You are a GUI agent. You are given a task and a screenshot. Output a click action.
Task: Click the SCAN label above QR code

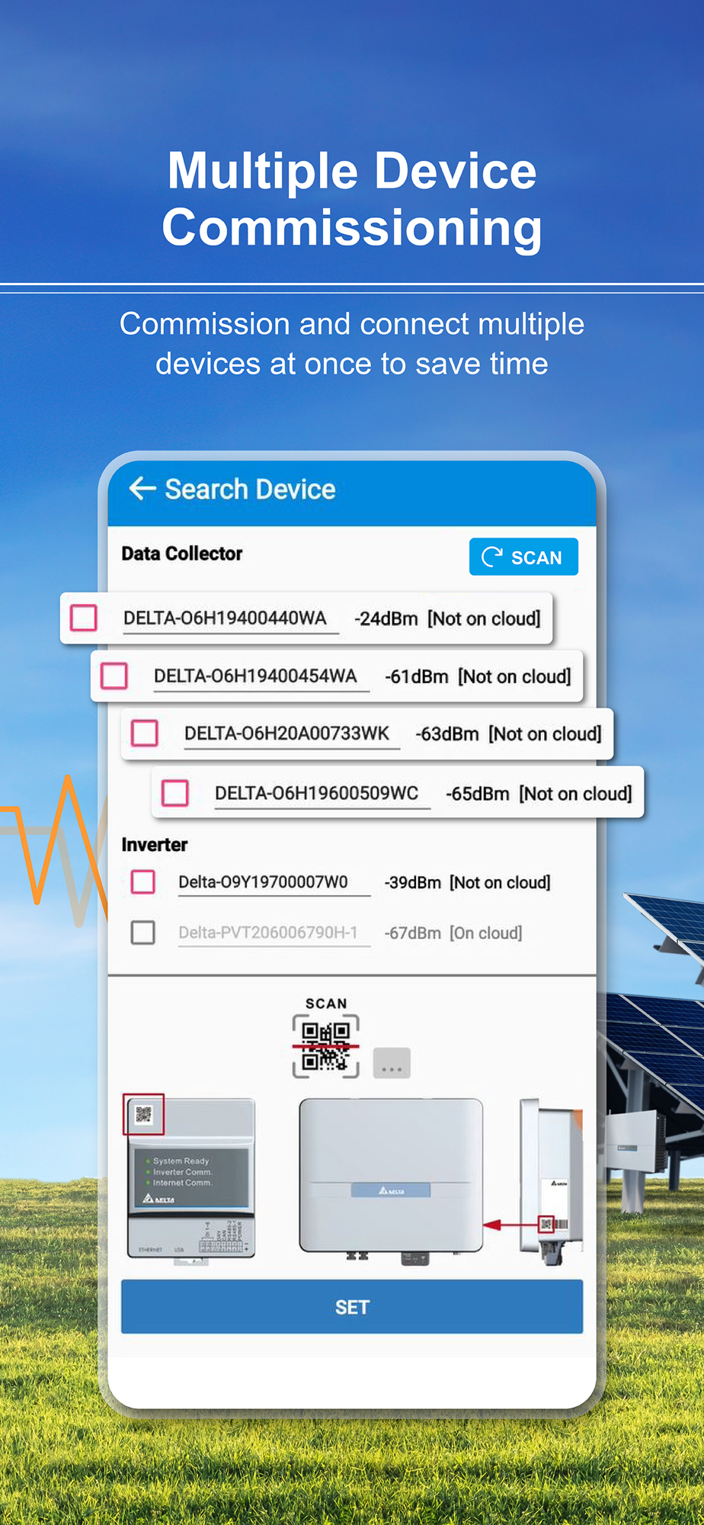[x=326, y=1003]
